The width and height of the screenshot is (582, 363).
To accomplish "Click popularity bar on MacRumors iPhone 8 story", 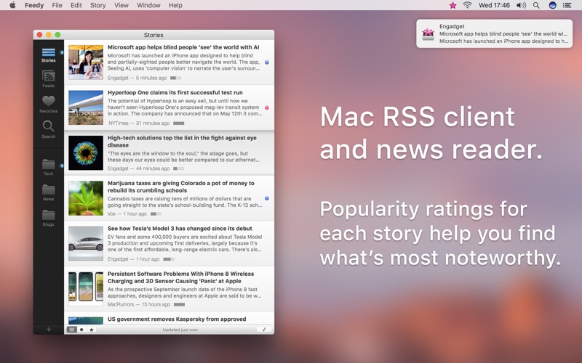I will click(179, 304).
